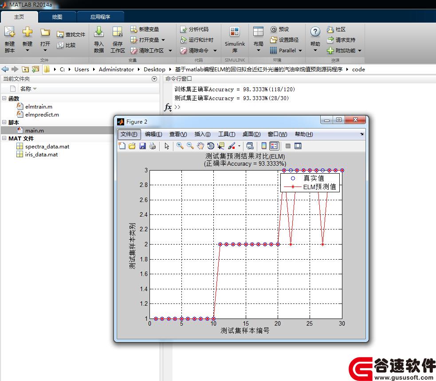The image size is (436, 381).
Task: Expand the Clear Workspace (清除工作区) dropdown arrow
Action: coord(170,51)
